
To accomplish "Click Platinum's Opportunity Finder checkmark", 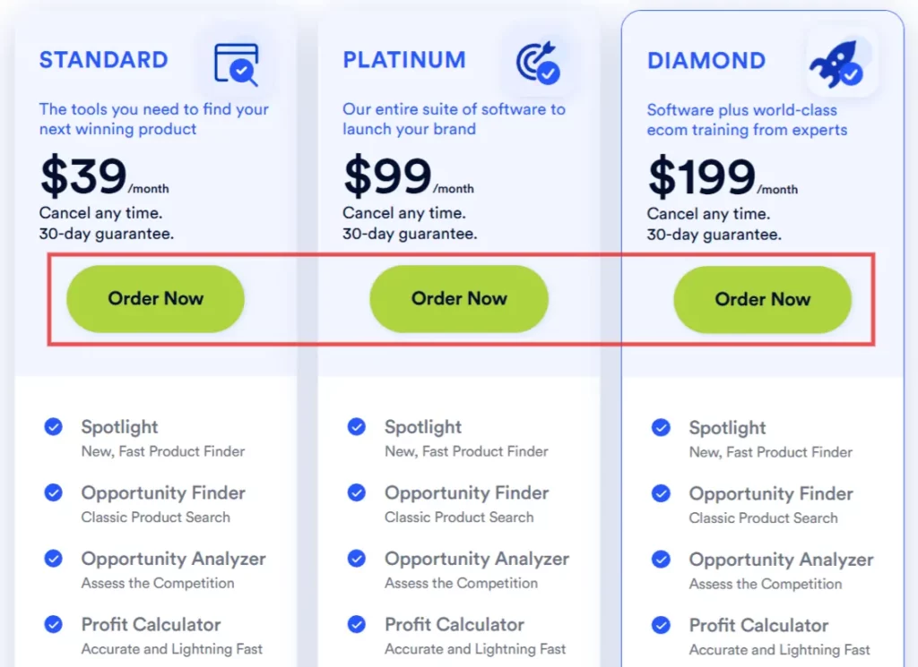I will click(x=357, y=492).
